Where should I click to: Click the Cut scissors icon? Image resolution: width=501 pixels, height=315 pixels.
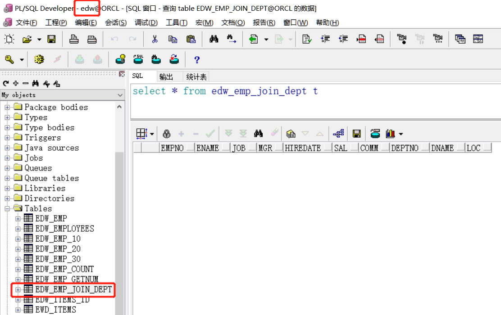click(155, 39)
